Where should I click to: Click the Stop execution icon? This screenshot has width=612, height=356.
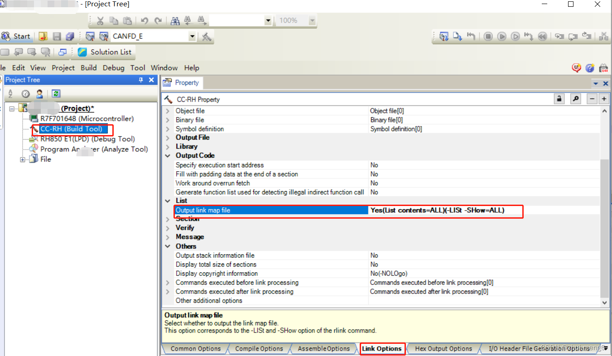[488, 36]
